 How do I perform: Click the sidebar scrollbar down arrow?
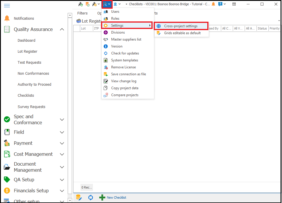click(70, 200)
